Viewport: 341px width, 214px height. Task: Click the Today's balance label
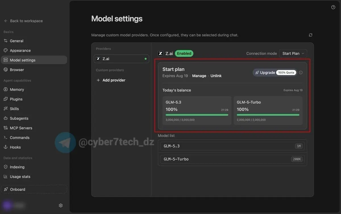pyautogui.click(x=177, y=90)
